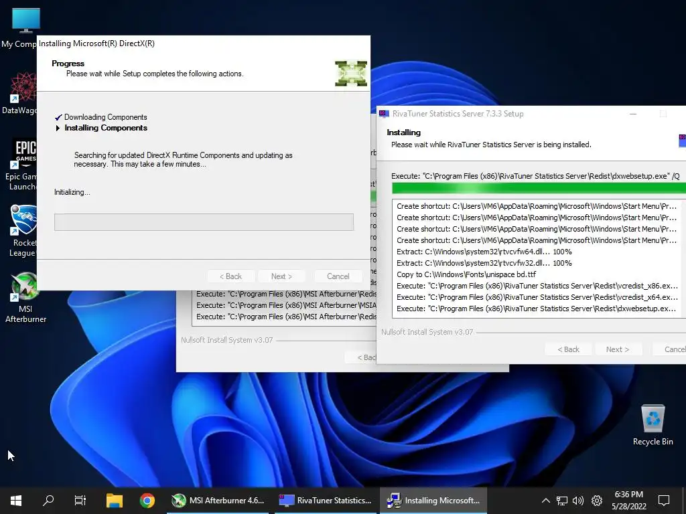The height and width of the screenshot is (514, 686).
Task: Switch to RivaTuner Statistics taskbar item
Action: (x=326, y=501)
